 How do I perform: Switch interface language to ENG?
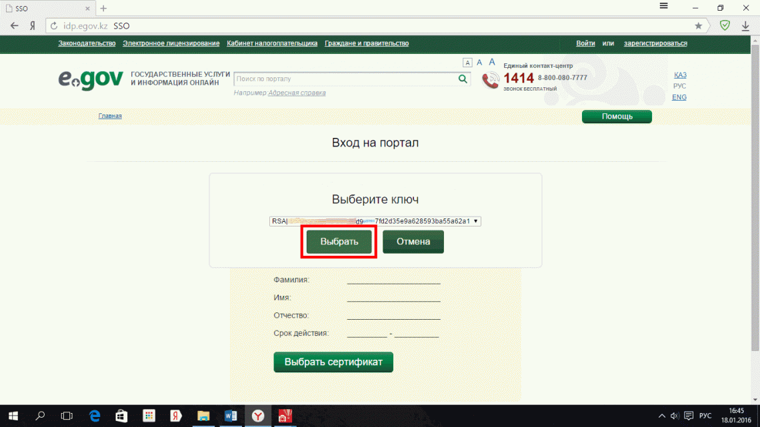click(679, 97)
